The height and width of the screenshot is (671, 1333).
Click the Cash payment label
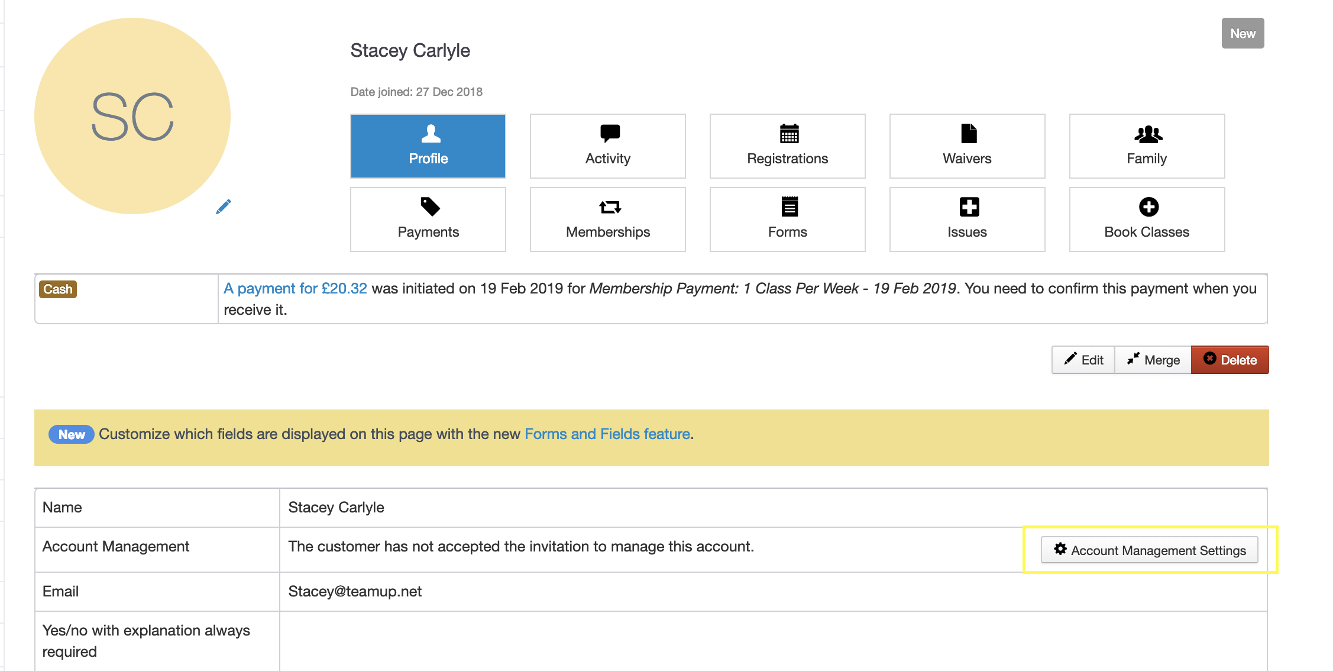coord(58,289)
